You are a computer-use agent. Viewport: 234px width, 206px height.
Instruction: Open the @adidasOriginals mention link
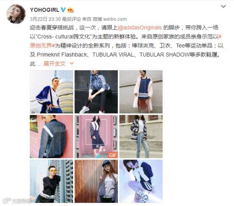pyautogui.click(x=140, y=27)
